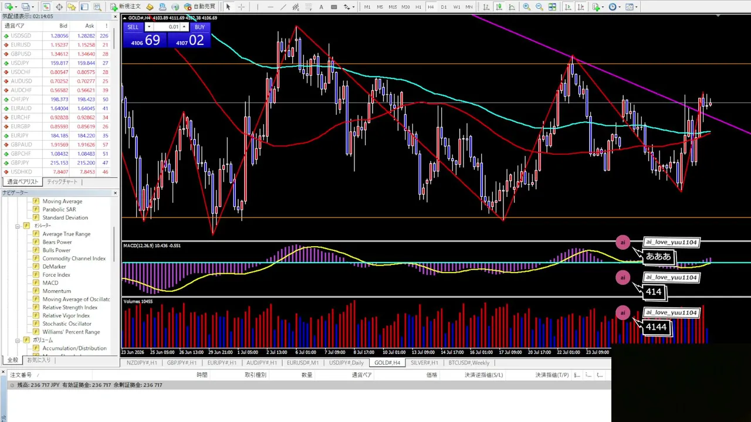Image resolution: width=751 pixels, height=422 pixels.
Task: Select bar chart display icon
Action: pyautogui.click(x=486, y=7)
